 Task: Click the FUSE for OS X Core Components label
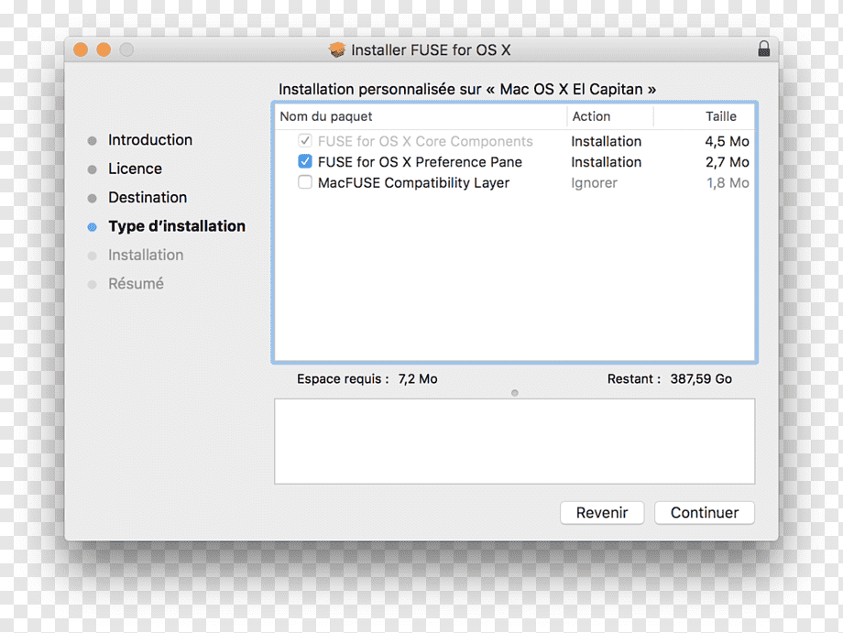(425, 141)
